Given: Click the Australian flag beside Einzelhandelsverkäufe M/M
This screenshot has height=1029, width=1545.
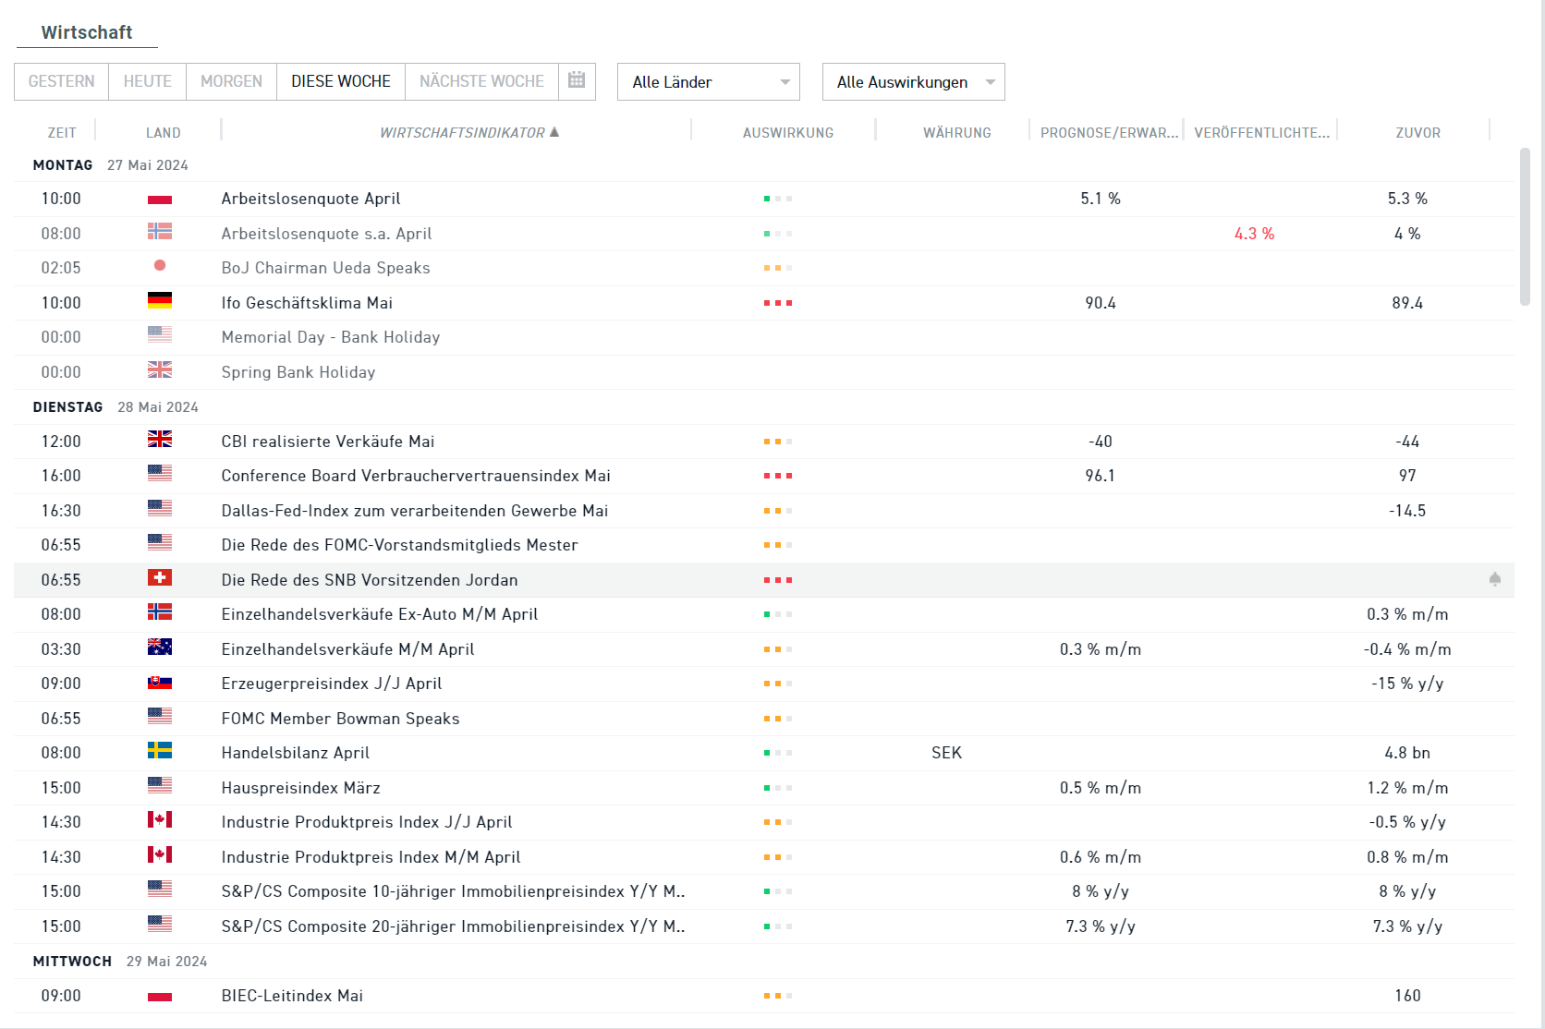Looking at the screenshot, I should [160, 648].
